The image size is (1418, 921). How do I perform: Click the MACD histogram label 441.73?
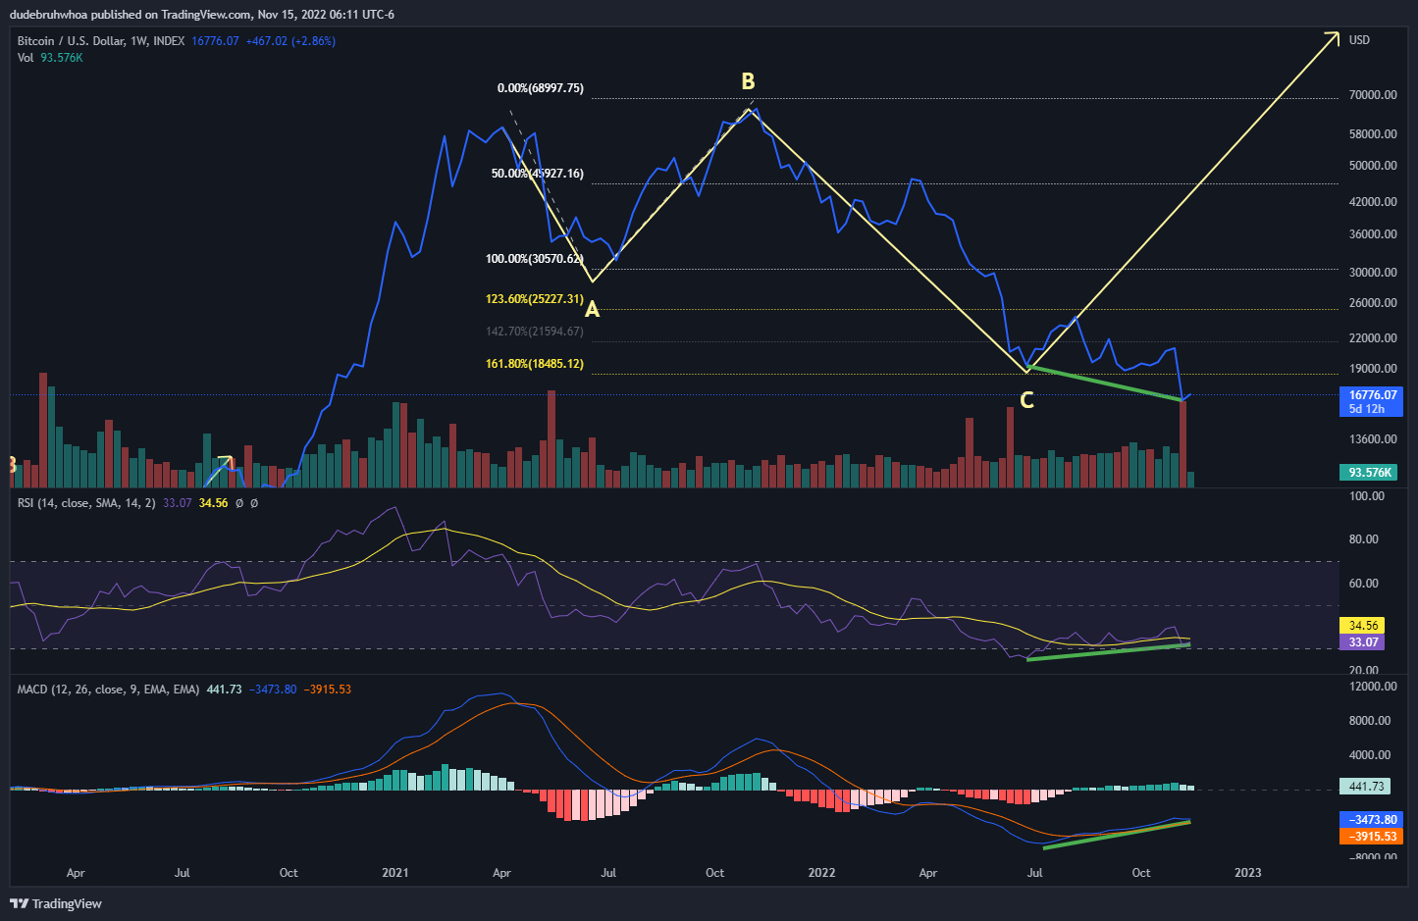pos(1365,787)
